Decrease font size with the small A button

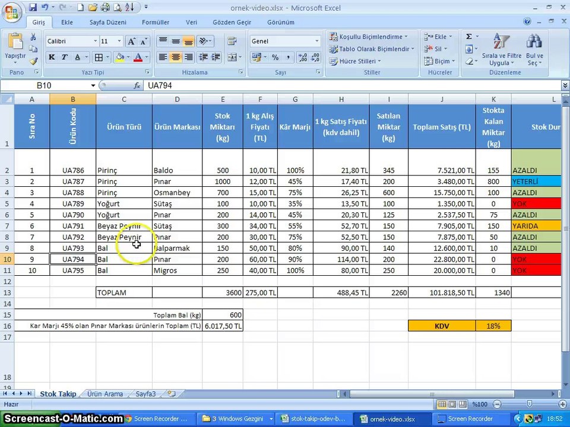click(144, 42)
